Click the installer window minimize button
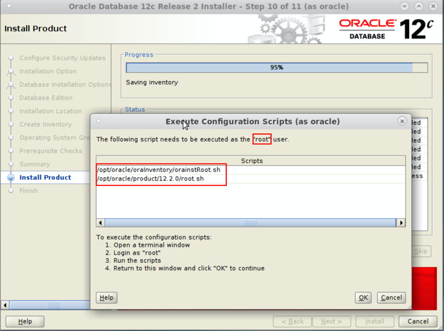This screenshot has height=331, width=444. tap(404, 6)
